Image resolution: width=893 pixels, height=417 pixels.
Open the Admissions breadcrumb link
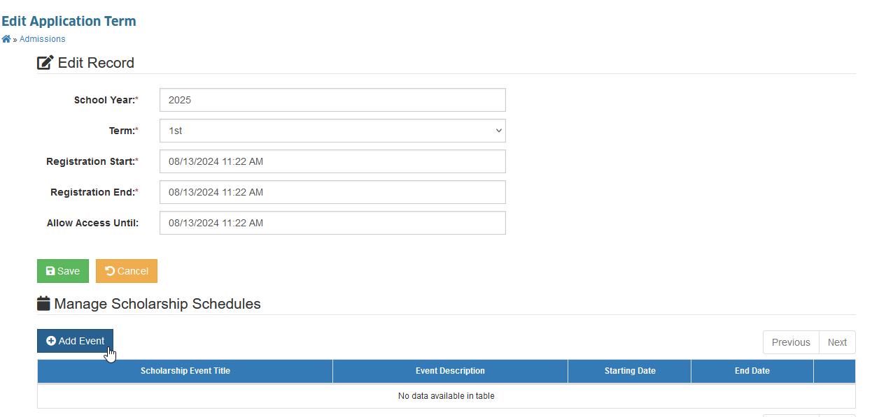[42, 39]
